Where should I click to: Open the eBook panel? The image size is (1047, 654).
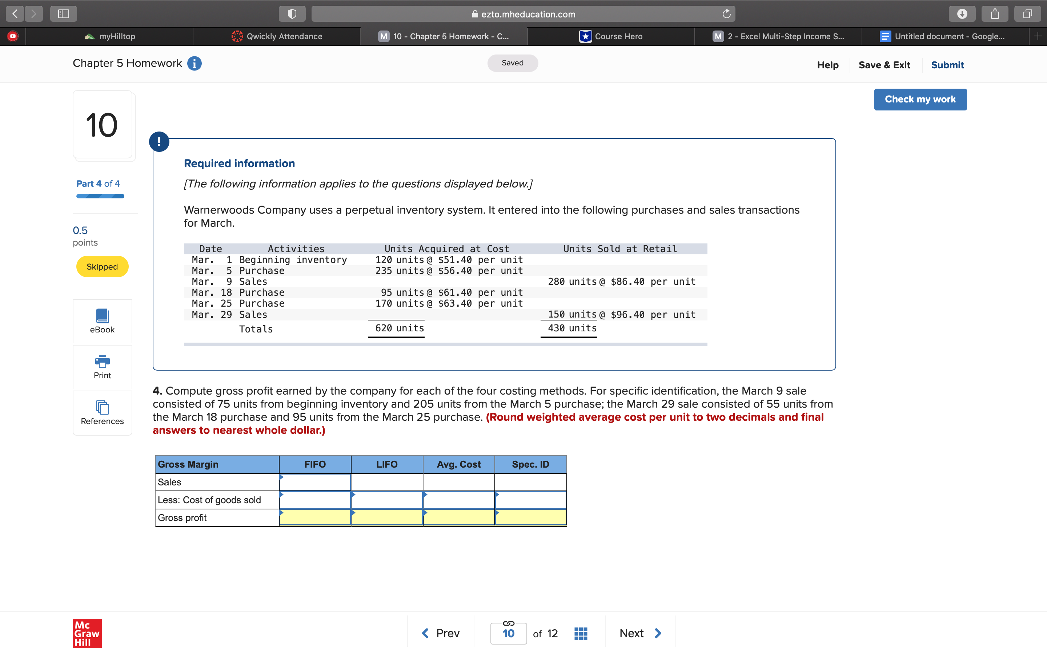[102, 322]
